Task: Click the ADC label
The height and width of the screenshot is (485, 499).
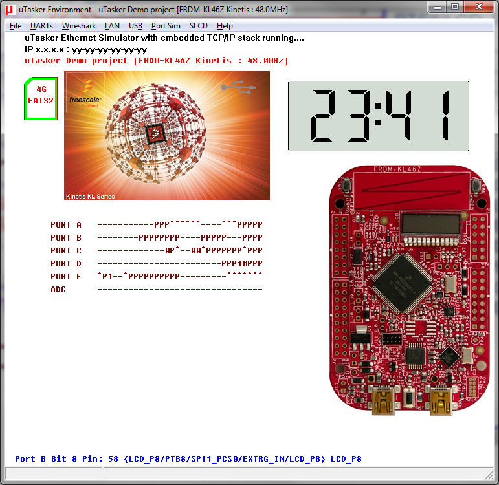Action: [58, 290]
